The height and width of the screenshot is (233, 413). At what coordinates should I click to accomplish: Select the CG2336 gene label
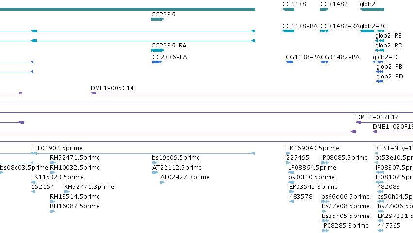point(163,14)
